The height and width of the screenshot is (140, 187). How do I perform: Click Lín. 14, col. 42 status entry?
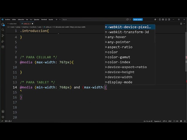tap(148, 121)
